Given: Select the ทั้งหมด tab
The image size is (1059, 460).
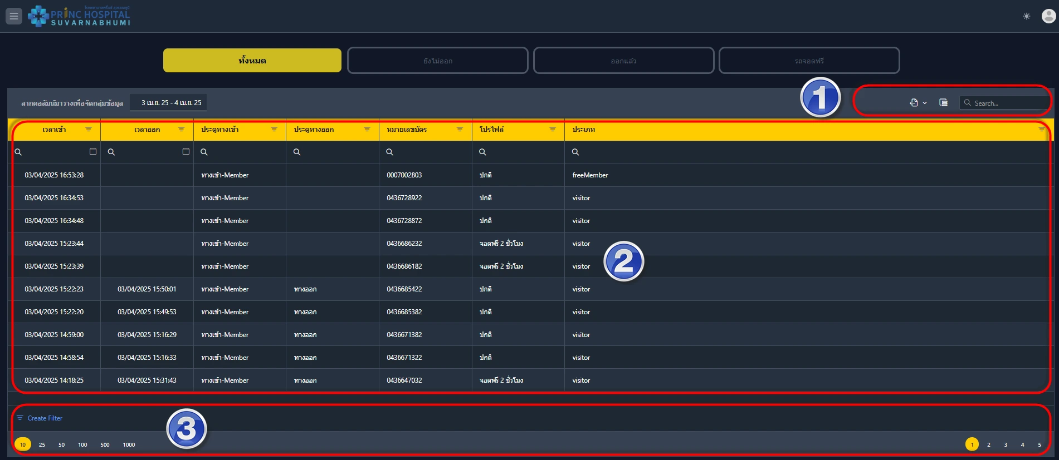Looking at the screenshot, I should (252, 61).
